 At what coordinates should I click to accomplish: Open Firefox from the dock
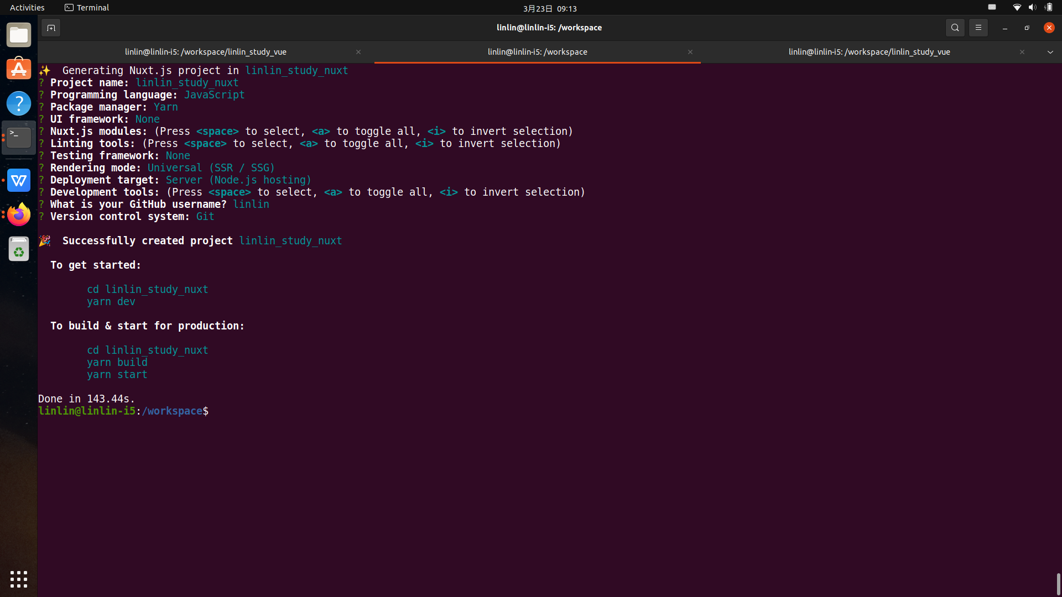coord(19,214)
